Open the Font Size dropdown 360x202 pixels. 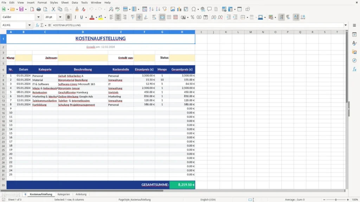click(x=60, y=17)
